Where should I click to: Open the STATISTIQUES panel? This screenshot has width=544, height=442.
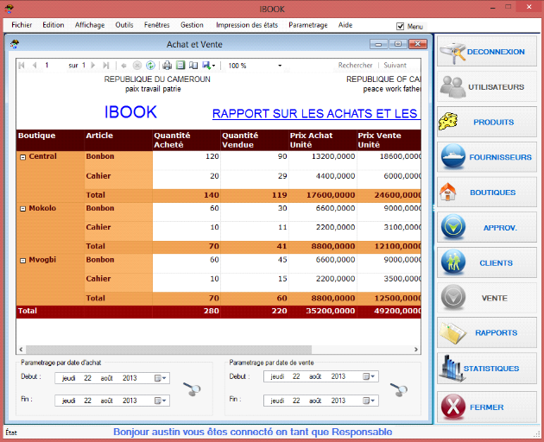486,369
